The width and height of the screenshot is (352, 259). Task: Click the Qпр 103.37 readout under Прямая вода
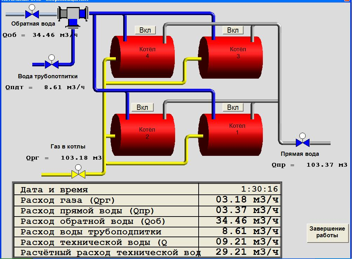(x=309, y=165)
